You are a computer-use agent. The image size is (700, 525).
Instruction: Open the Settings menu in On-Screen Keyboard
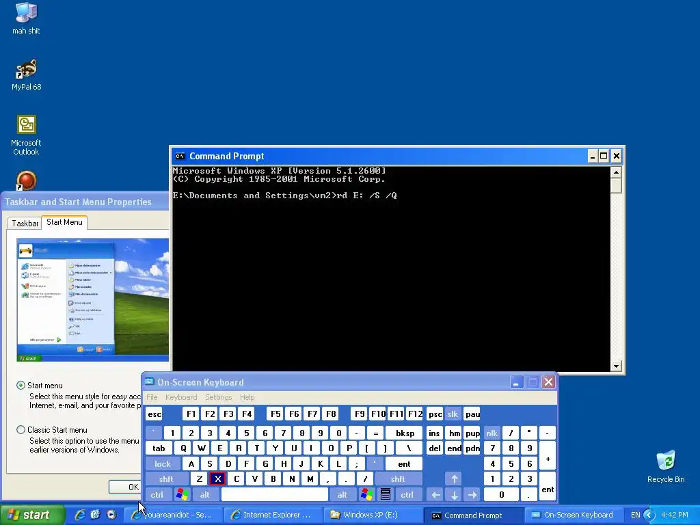click(218, 397)
